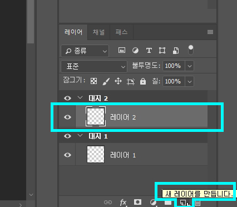This screenshot has width=237, height=207.
Task: Filter layers by adjustment layers icon
Action: click(x=135, y=50)
